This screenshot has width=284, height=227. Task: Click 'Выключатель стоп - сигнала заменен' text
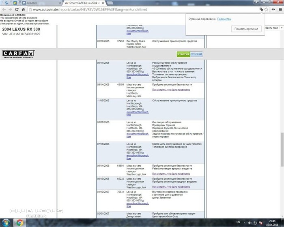tap(173, 72)
